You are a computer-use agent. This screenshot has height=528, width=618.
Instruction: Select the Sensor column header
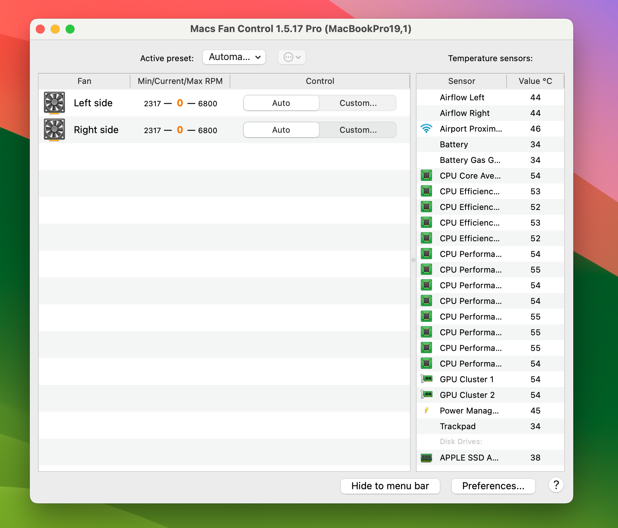[461, 81]
